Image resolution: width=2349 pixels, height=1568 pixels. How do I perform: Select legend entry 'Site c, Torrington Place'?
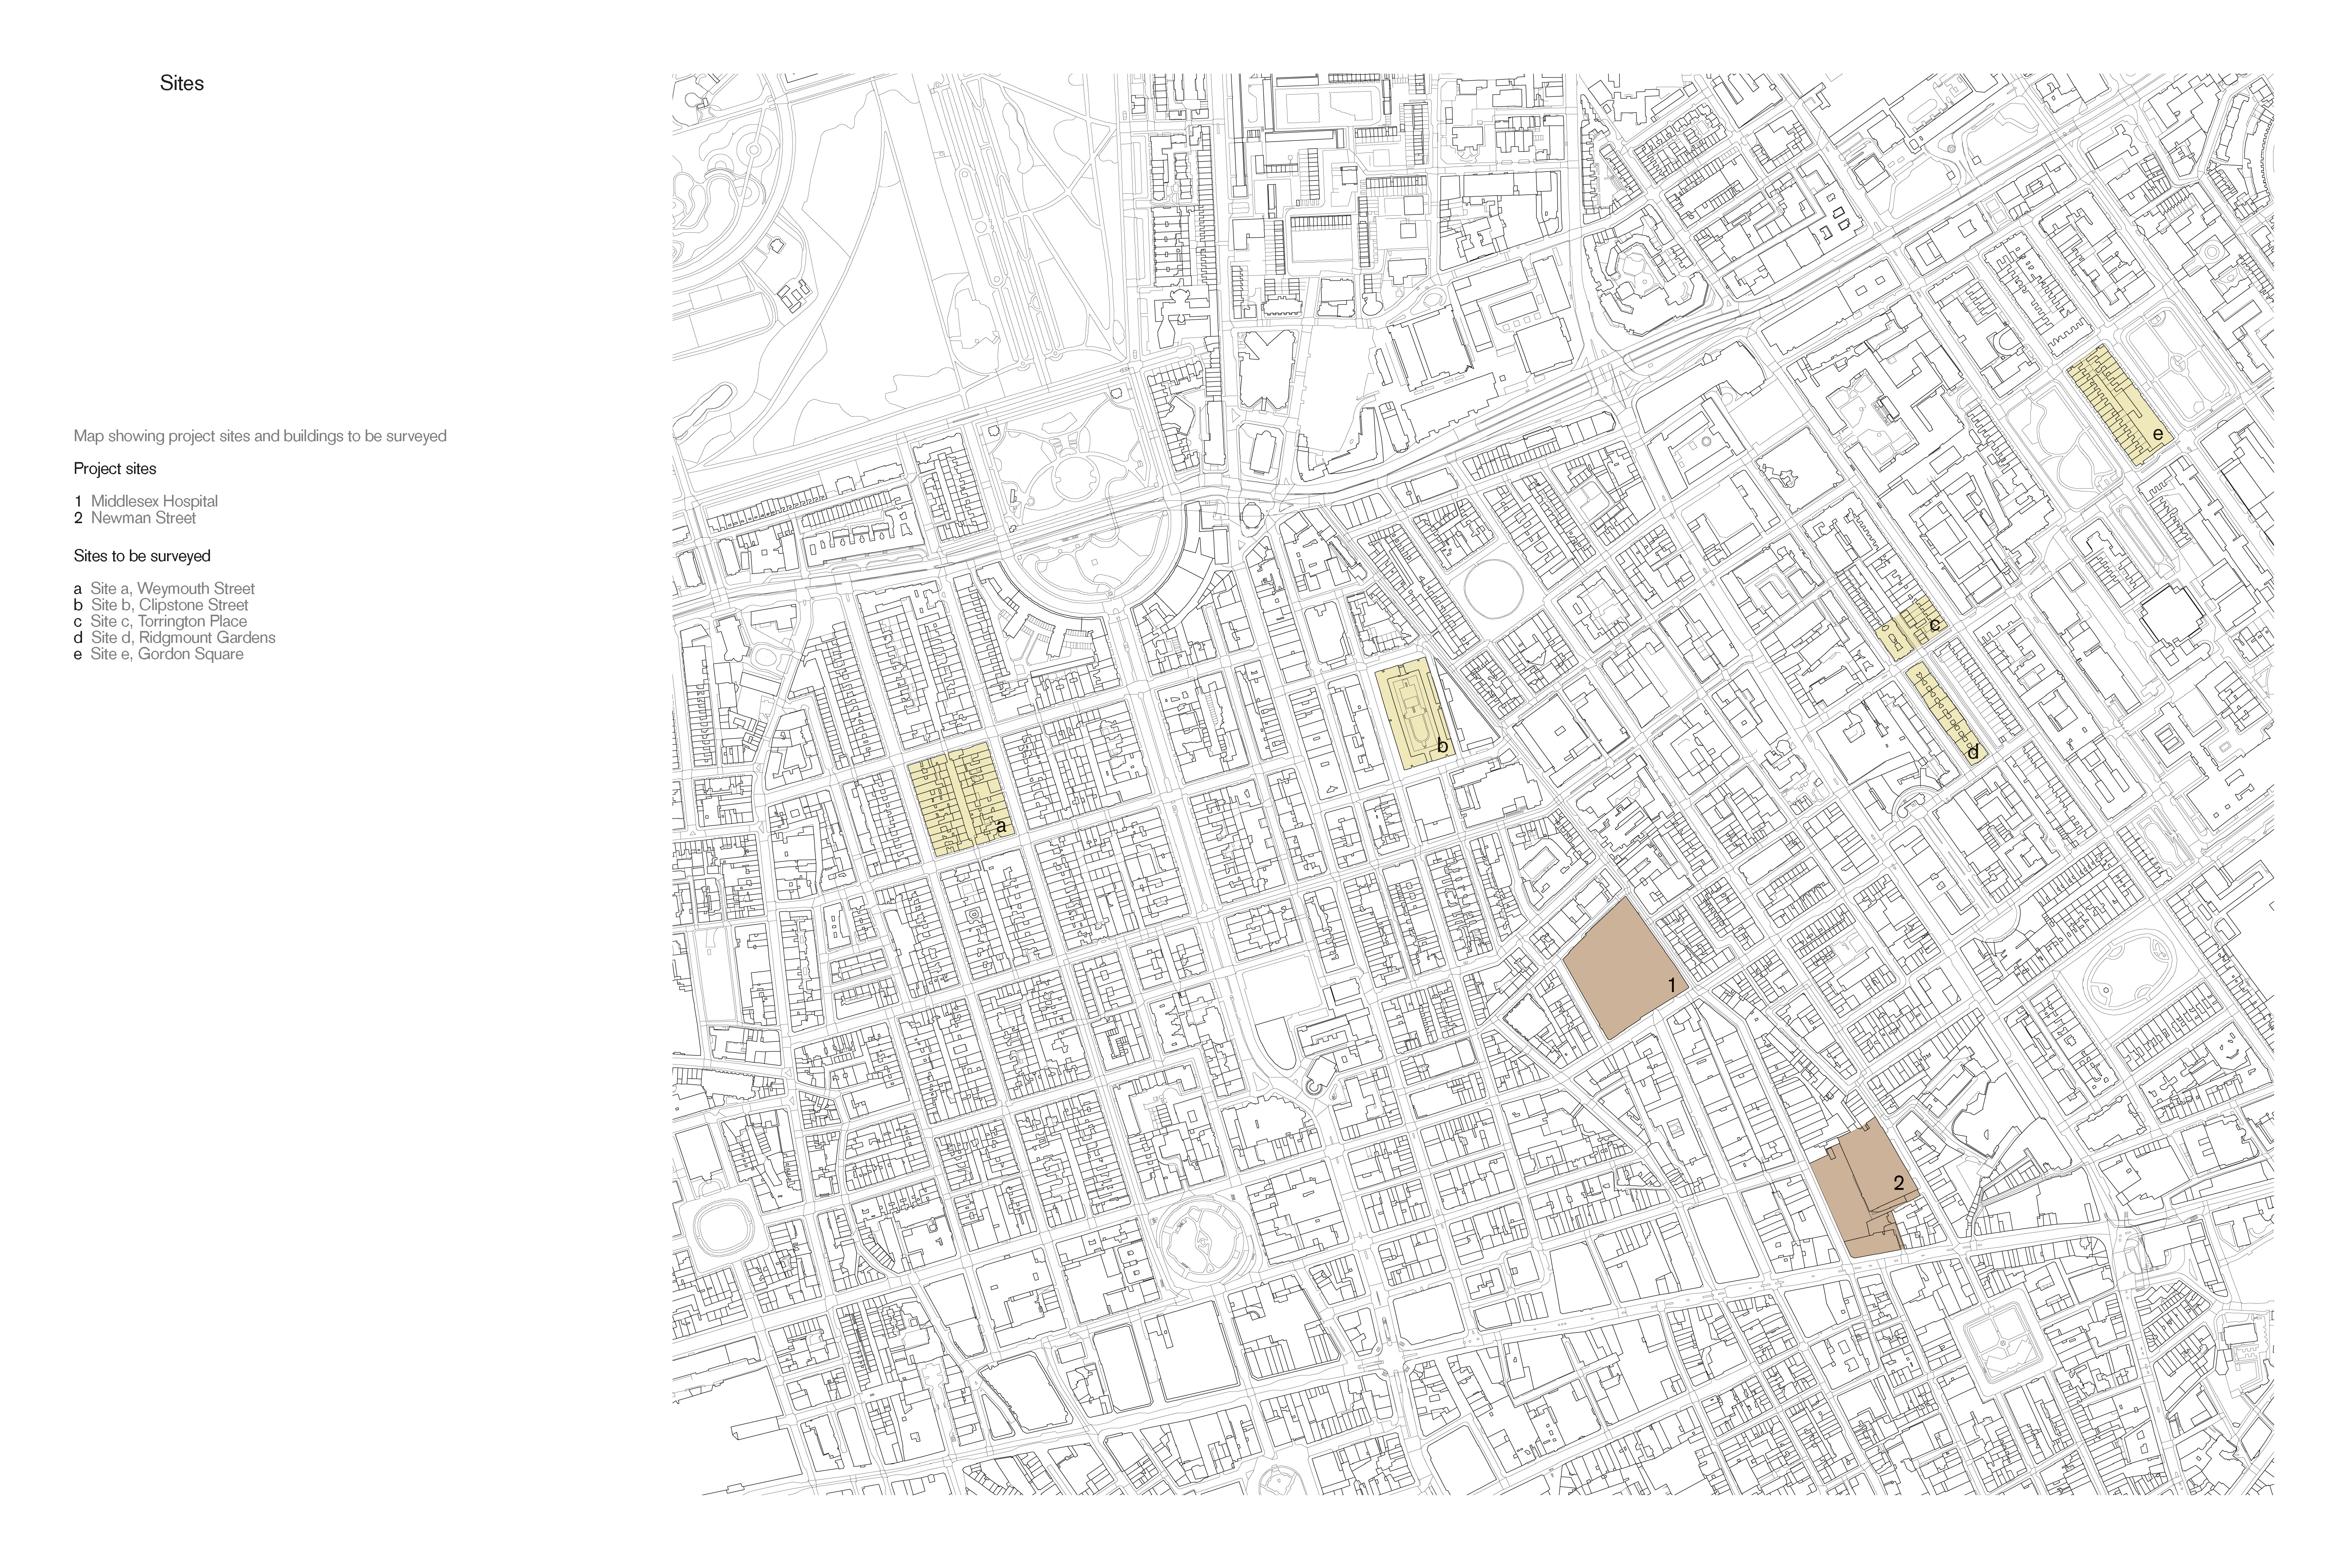tap(160, 621)
